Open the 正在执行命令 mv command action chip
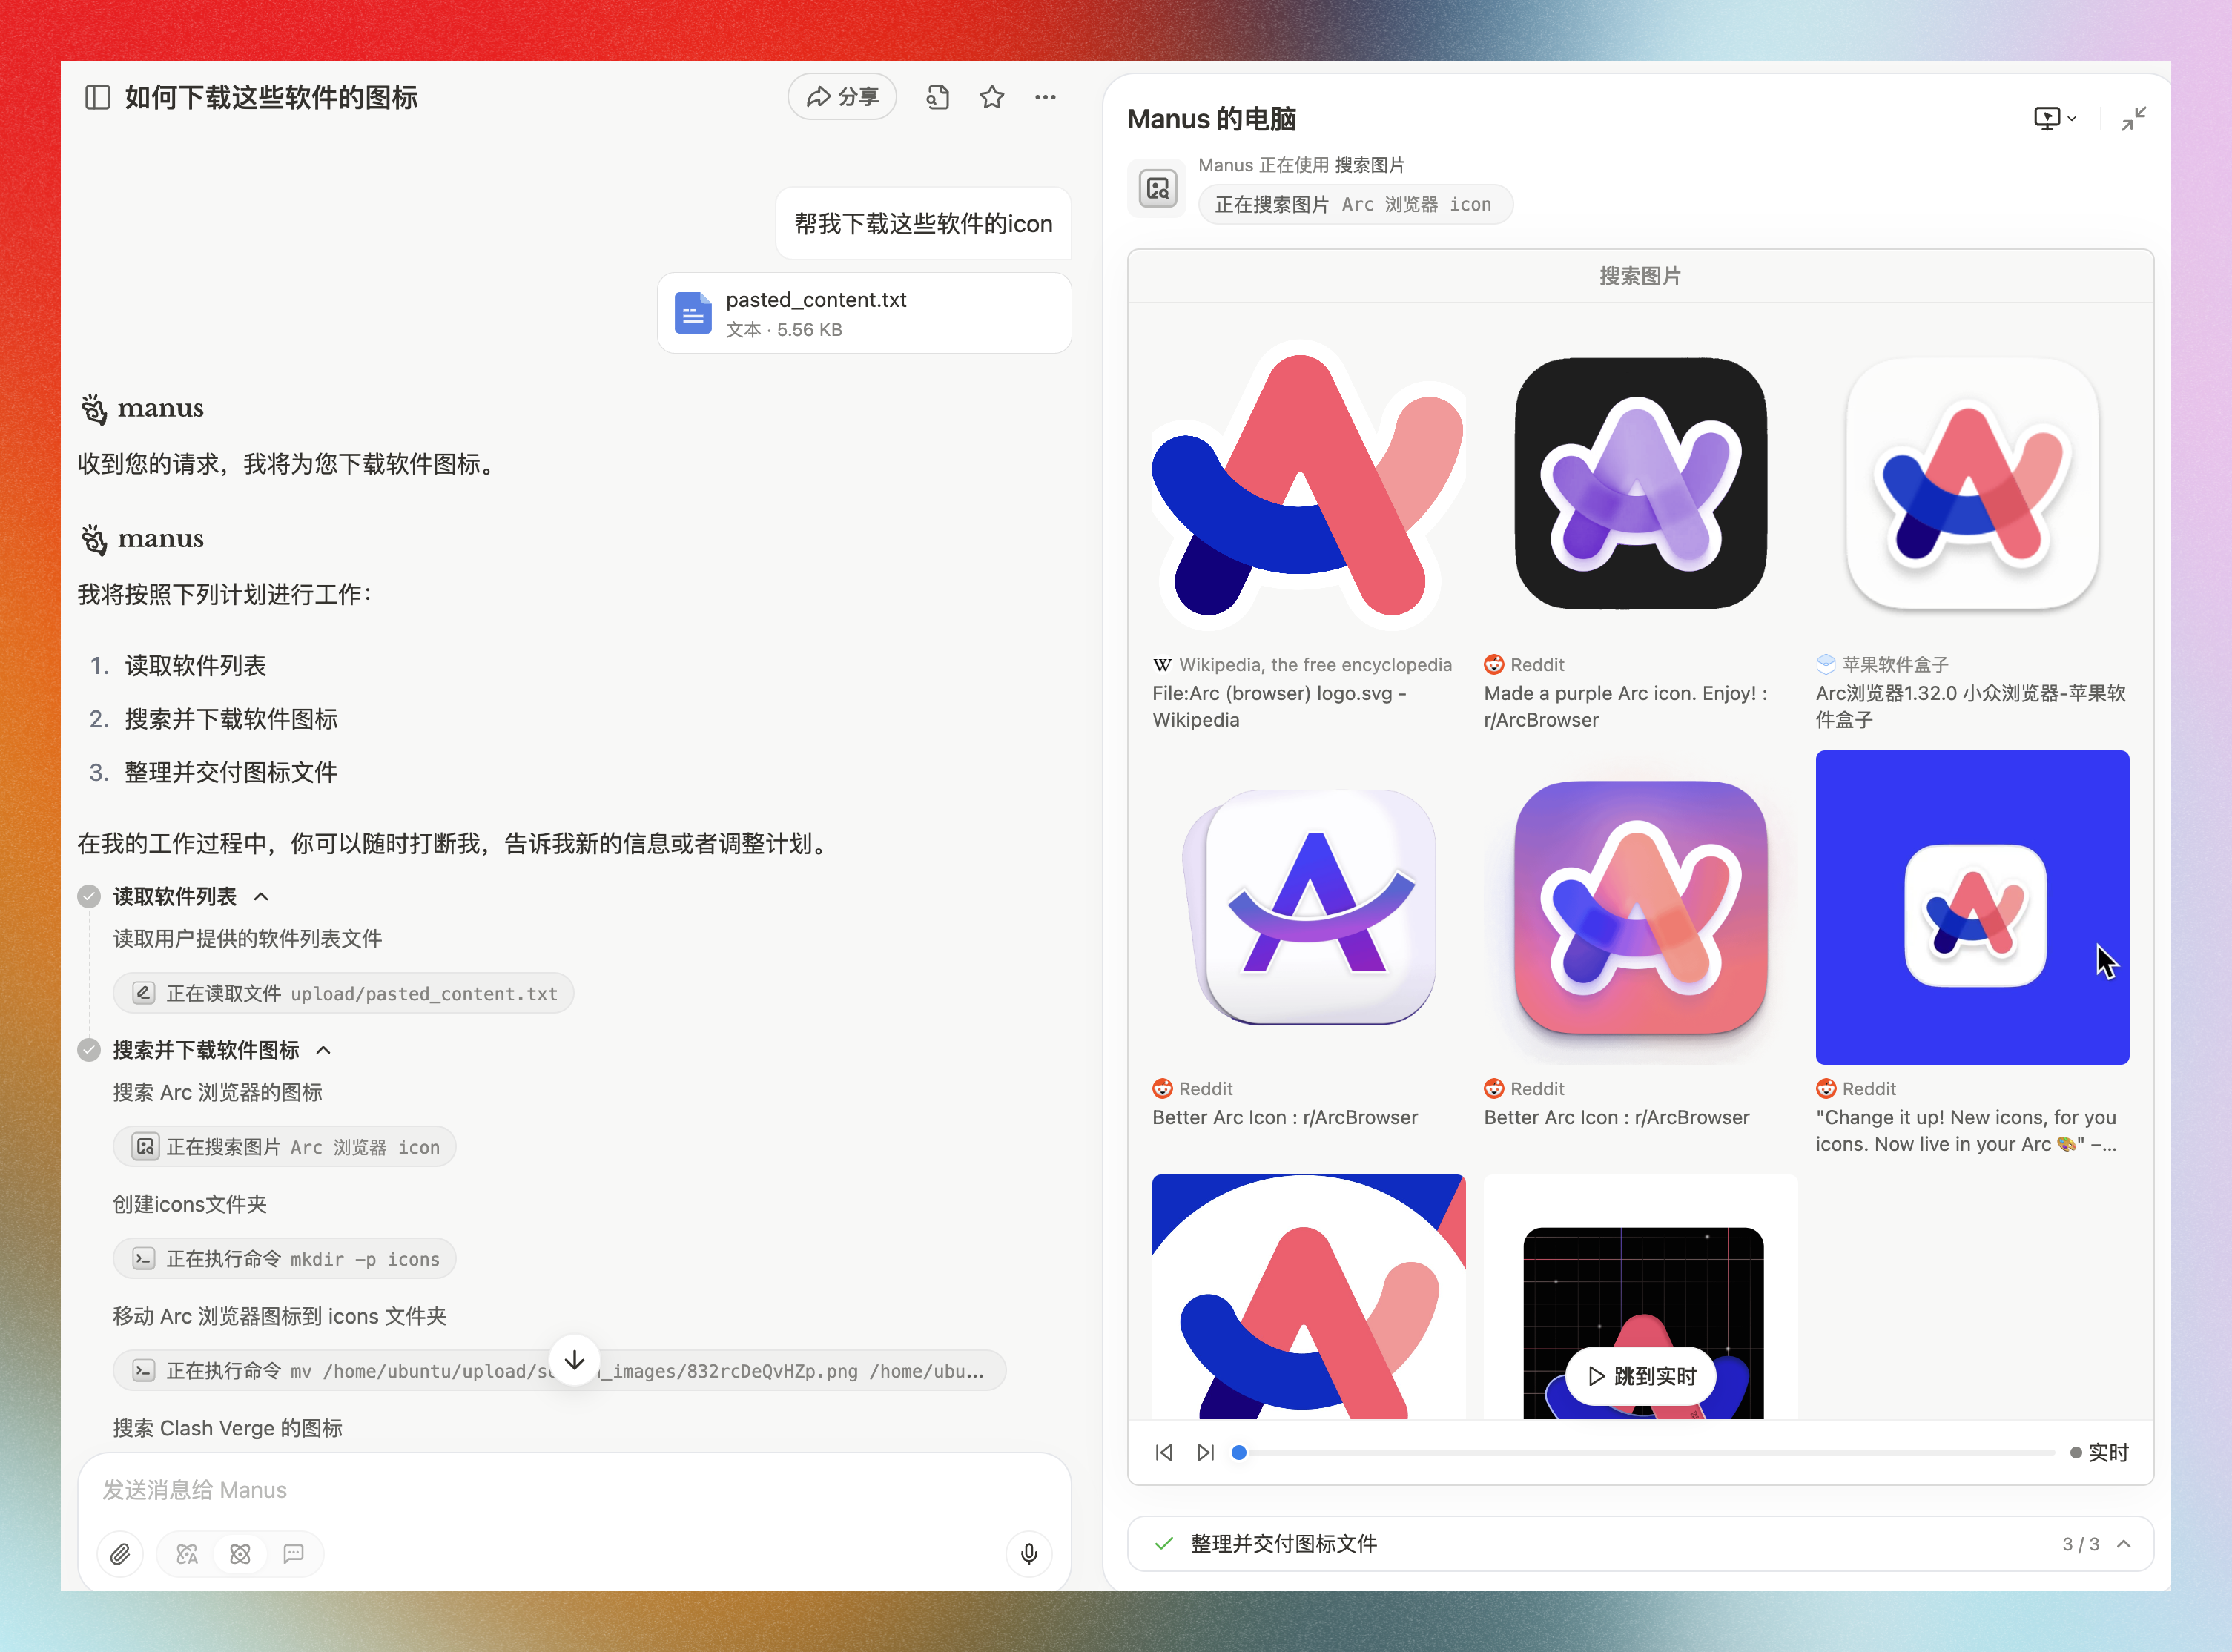 (x=559, y=1371)
